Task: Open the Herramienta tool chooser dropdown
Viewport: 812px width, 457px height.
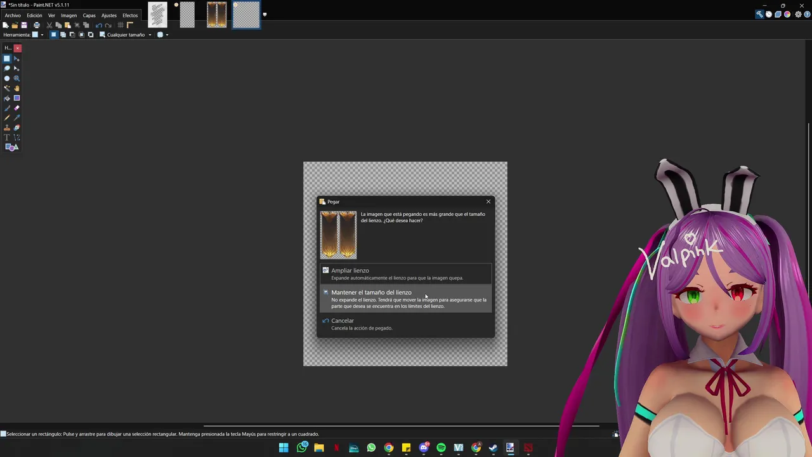Action: click(x=38, y=35)
